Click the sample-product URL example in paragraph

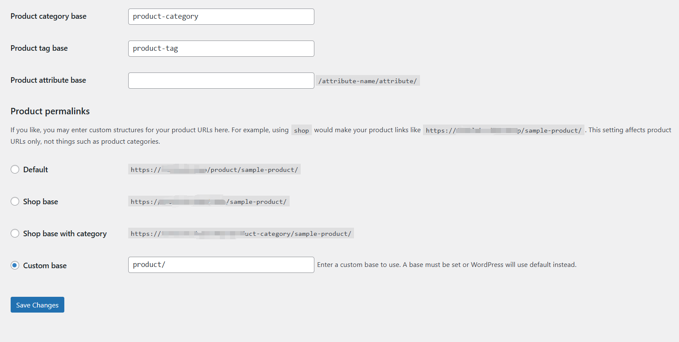504,130
